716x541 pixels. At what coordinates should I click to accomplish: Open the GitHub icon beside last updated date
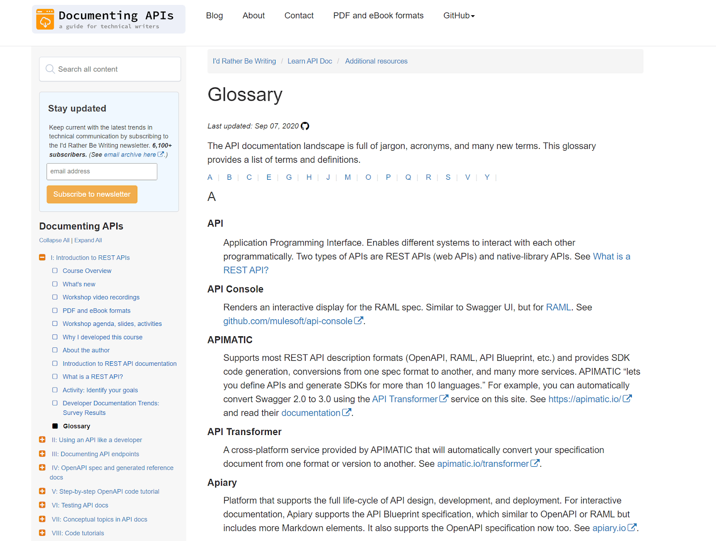click(x=305, y=126)
